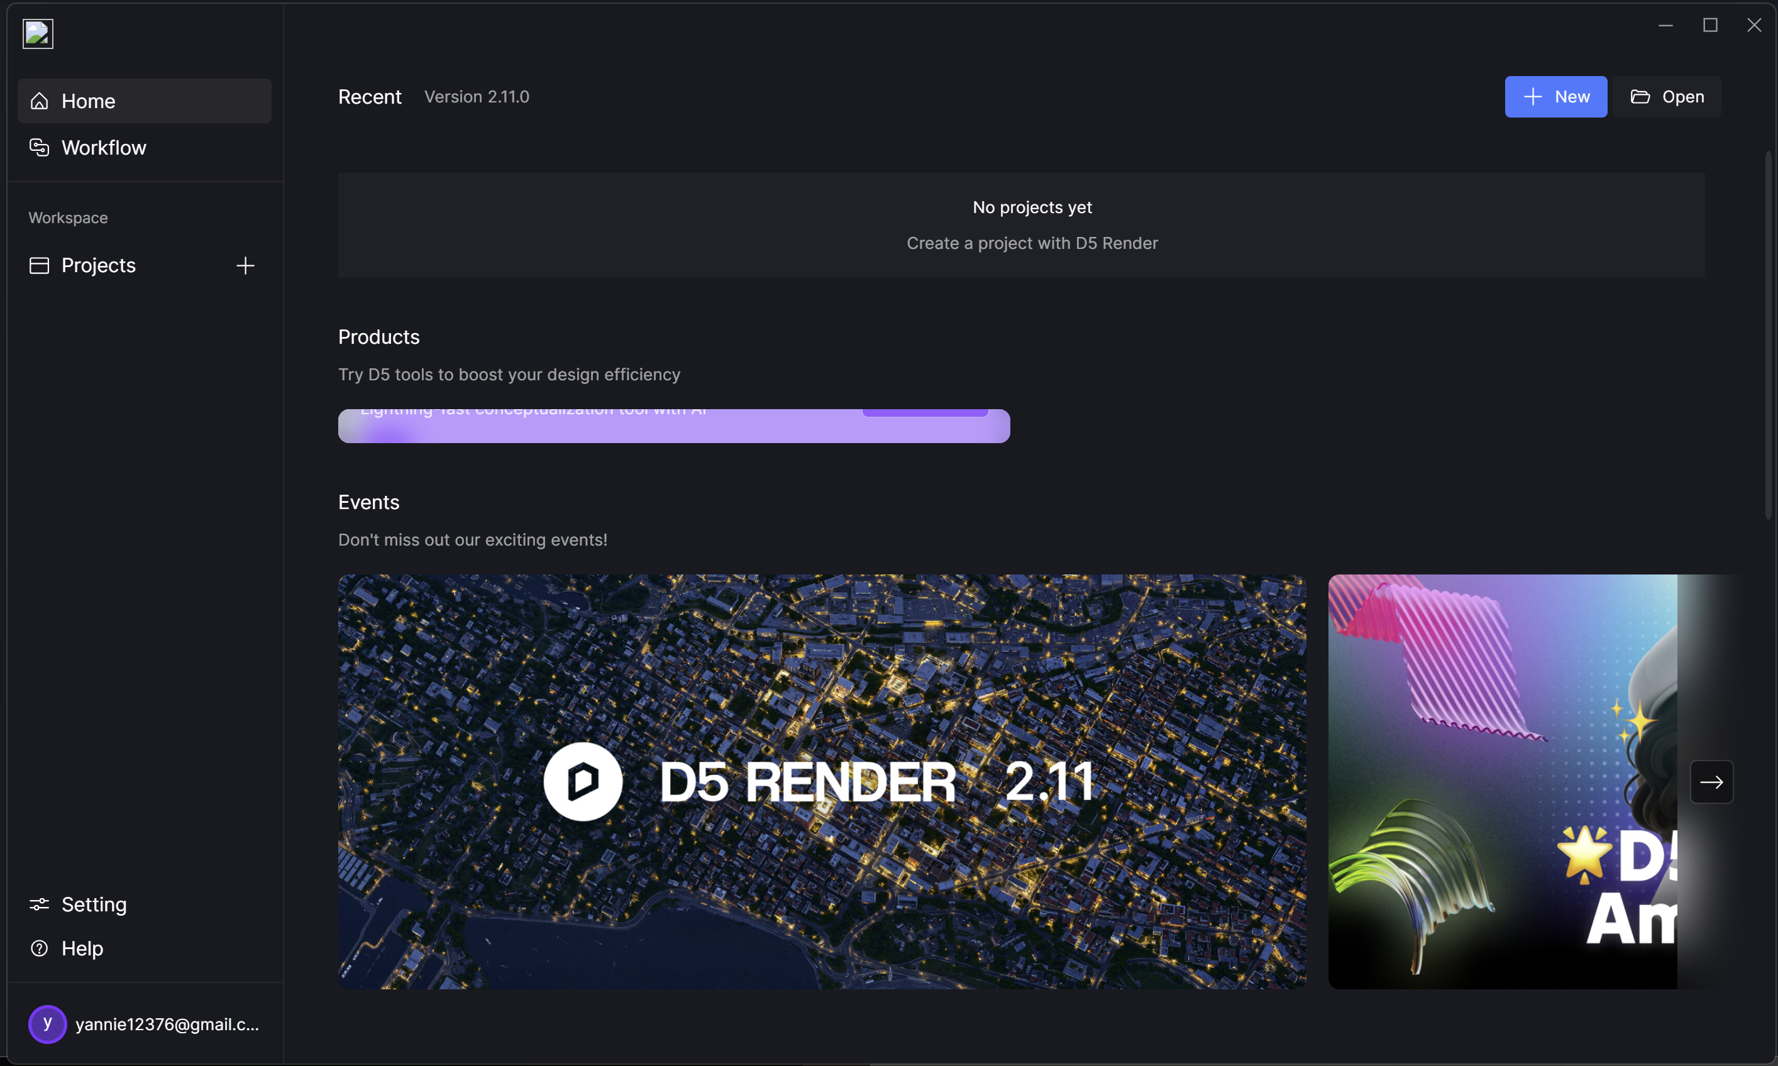The height and width of the screenshot is (1066, 1778).
Task: Click the Open project button
Action: click(1667, 96)
